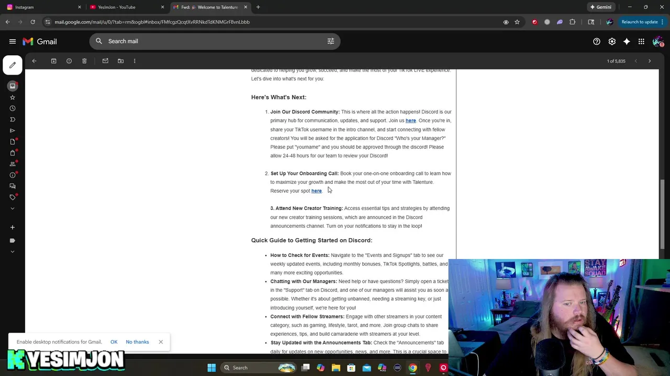This screenshot has height=376, width=670.
Task: Go to the older email arrow
Action: [x=650, y=61]
